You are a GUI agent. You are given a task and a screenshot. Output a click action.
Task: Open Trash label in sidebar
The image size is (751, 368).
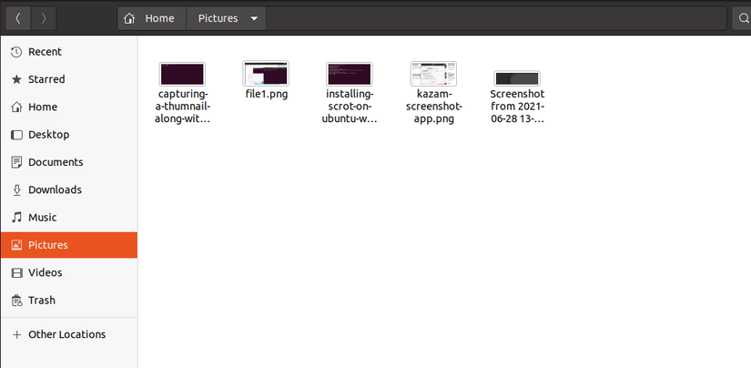pos(42,301)
